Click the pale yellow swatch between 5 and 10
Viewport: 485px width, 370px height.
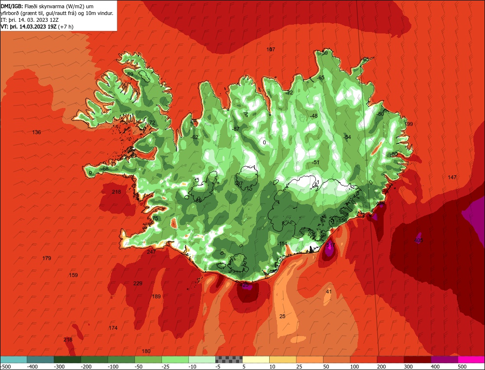point(256,359)
